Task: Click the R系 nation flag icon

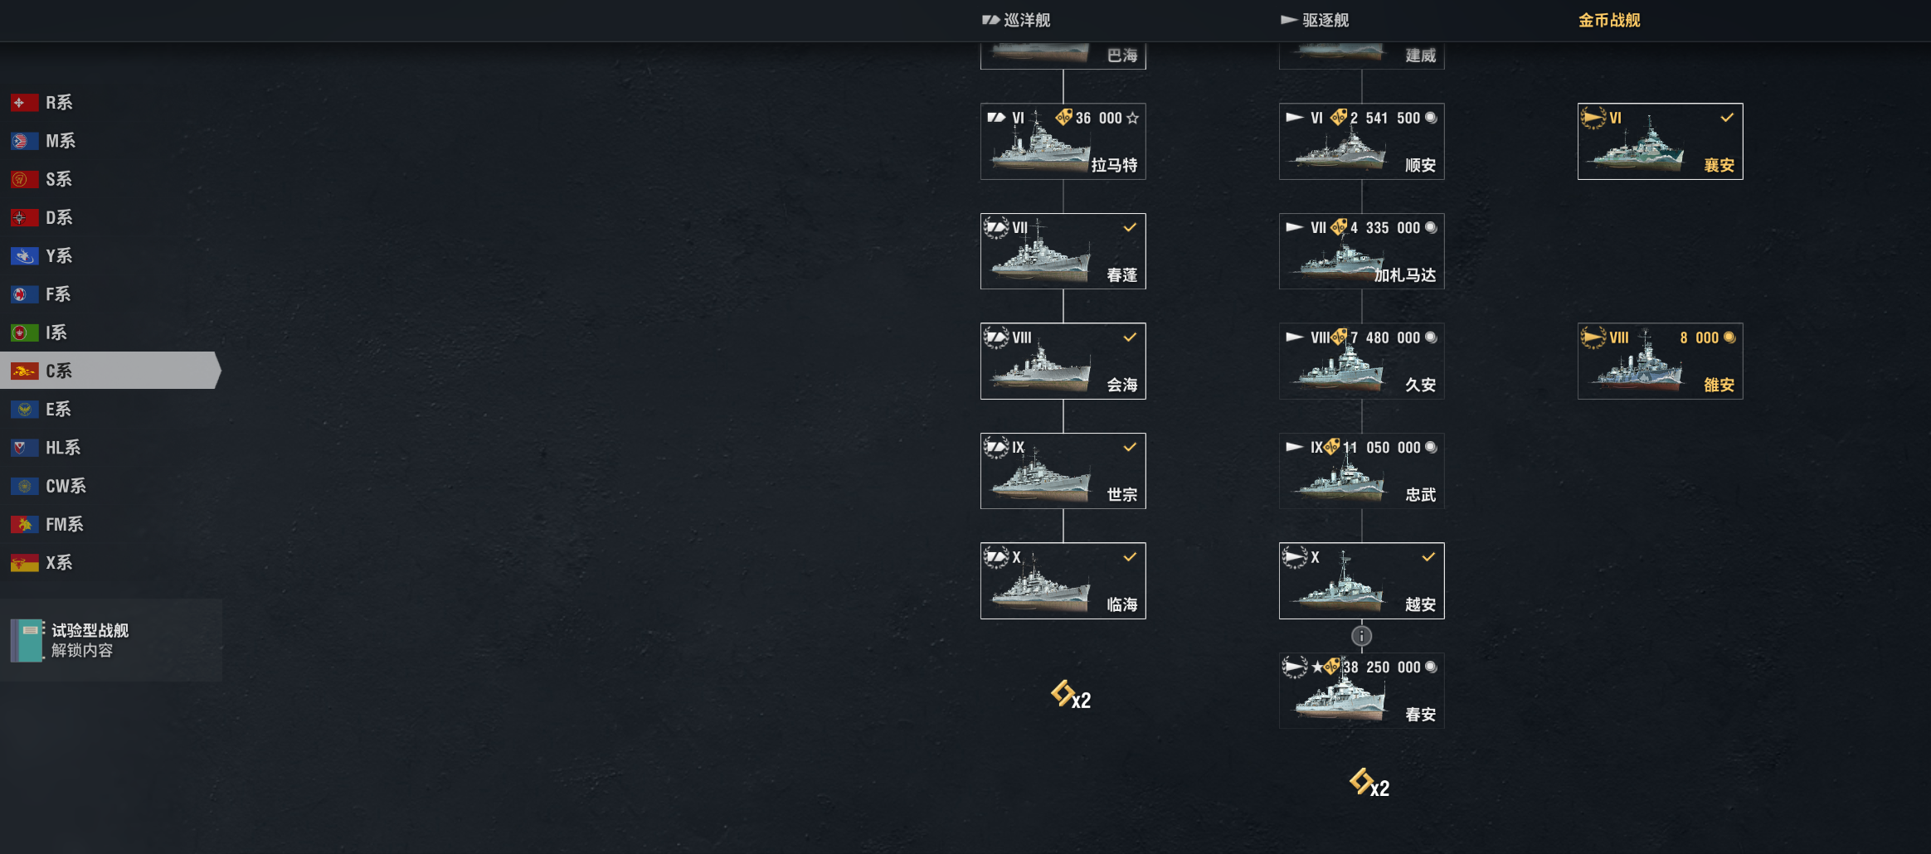Action: pyautogui.click(x=25, y=103)
